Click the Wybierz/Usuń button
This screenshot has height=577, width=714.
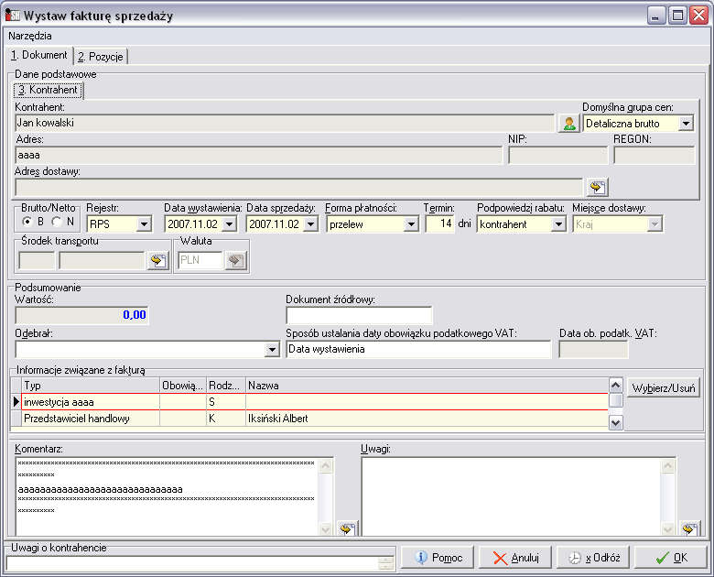click(x=664, y=387)
